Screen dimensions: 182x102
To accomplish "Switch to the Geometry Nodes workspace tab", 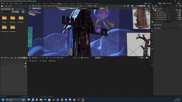I will [88, 4].
